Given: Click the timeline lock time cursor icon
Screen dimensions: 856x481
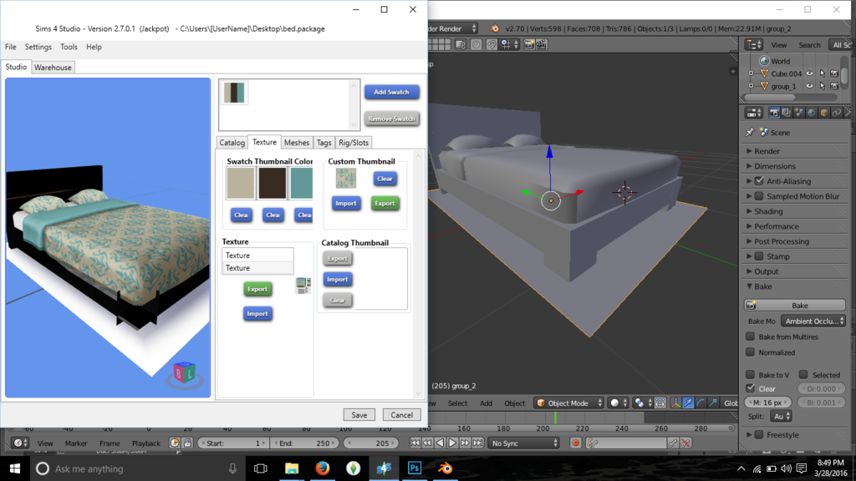Looking at the screenshot, I should point(188,443).
